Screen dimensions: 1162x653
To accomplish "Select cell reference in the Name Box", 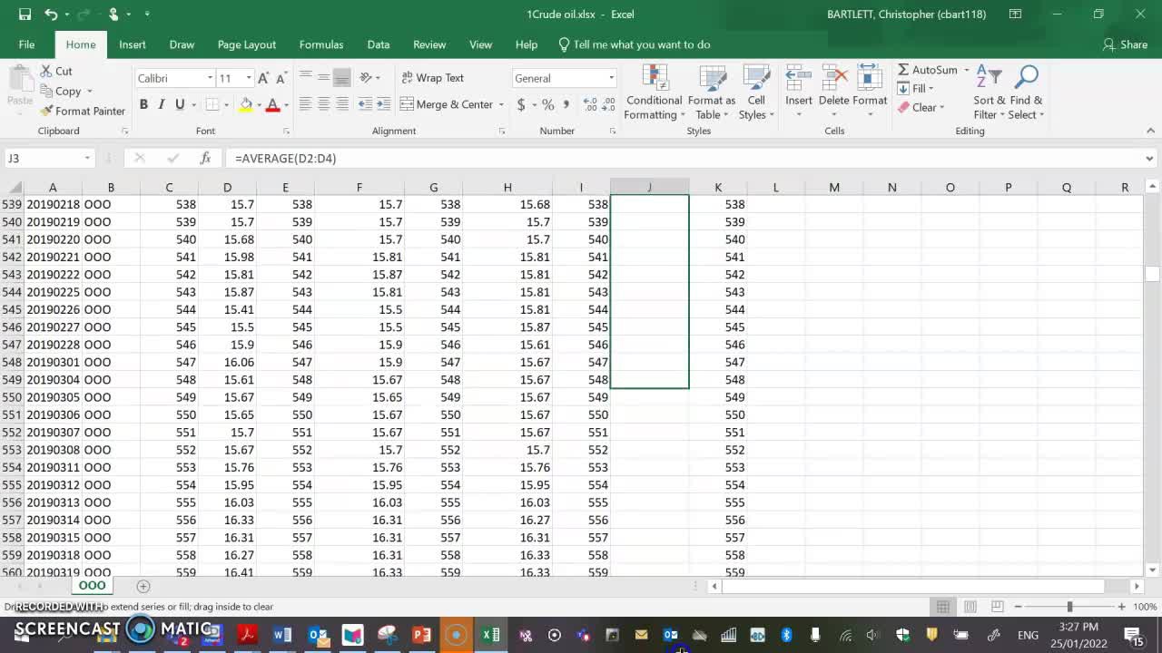I will (43, 157).
